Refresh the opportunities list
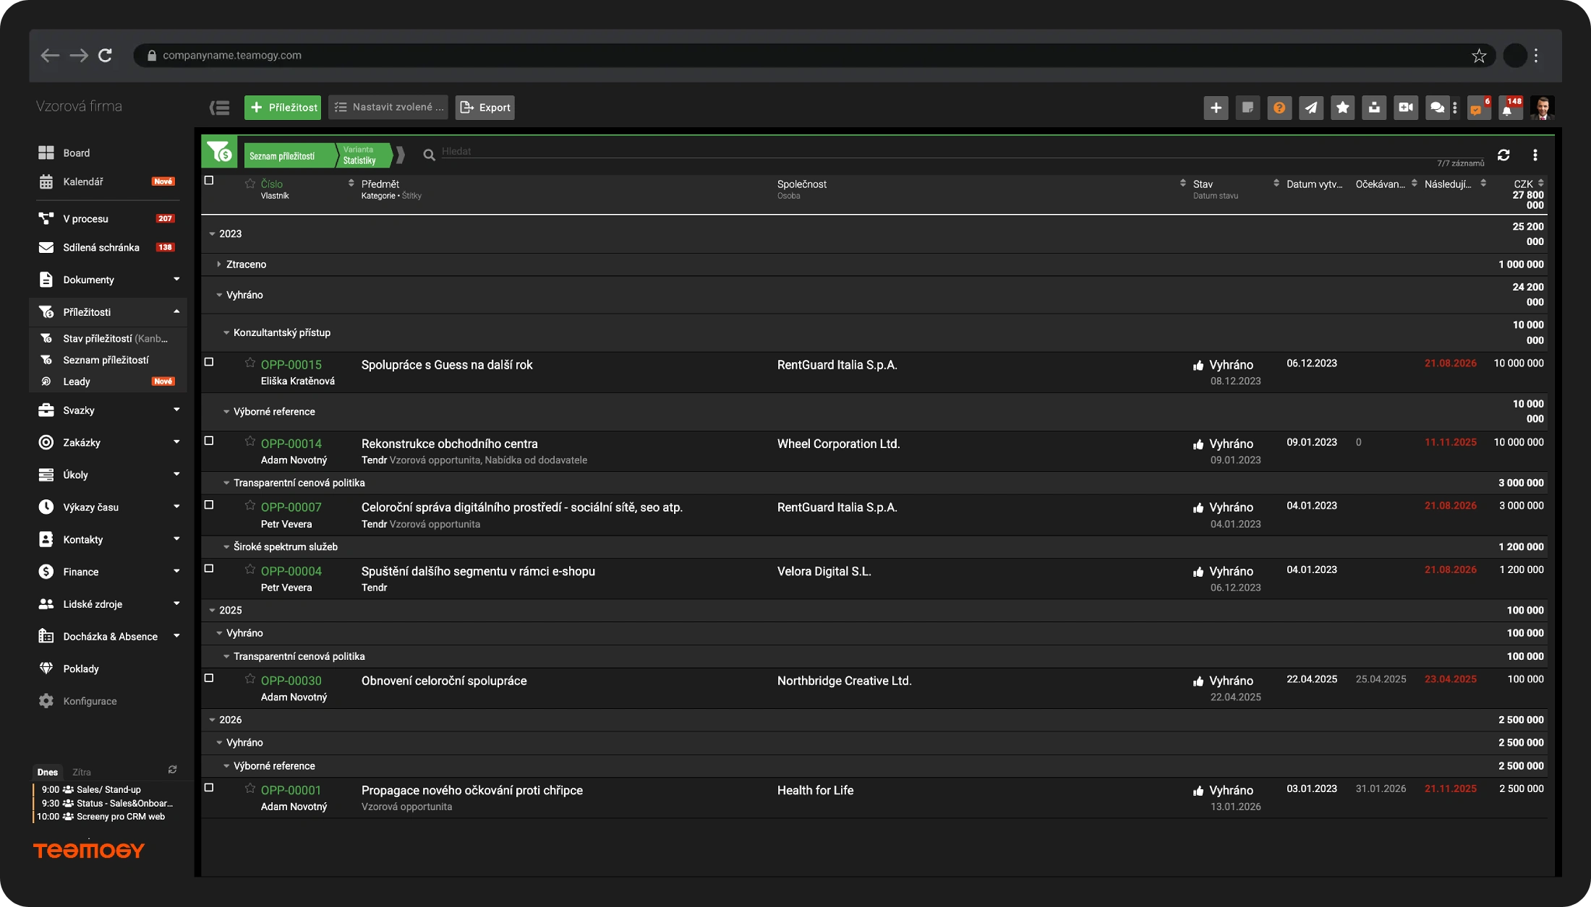The height and width of the screenshot is (907, 1591). tap(1503, 155)
